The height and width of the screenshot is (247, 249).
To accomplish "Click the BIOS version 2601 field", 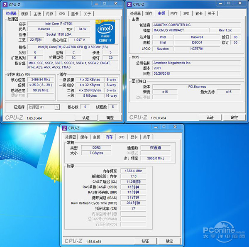I will (197, 68).
